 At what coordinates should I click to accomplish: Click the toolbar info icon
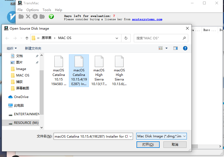pos(35,17)
